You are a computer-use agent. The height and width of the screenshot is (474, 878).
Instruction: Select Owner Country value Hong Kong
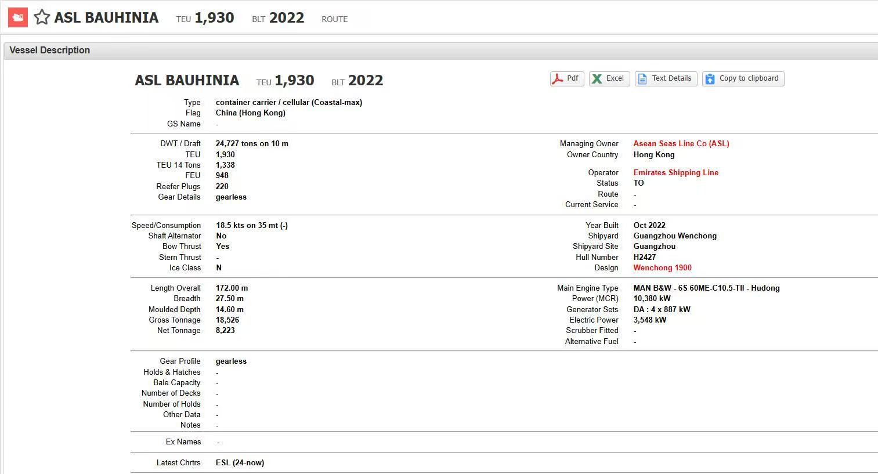click(x=654, y=155)
